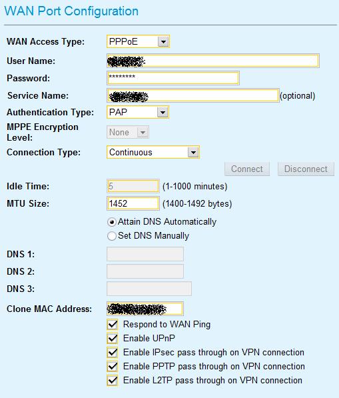Toggle PPTP pass through checkbox
339x398 pixels.
coord(113,367)
